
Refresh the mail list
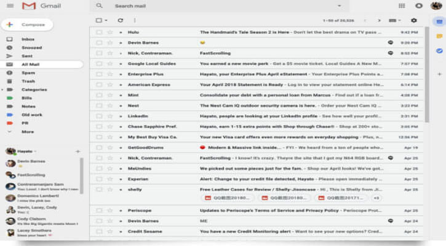[121, 20]
